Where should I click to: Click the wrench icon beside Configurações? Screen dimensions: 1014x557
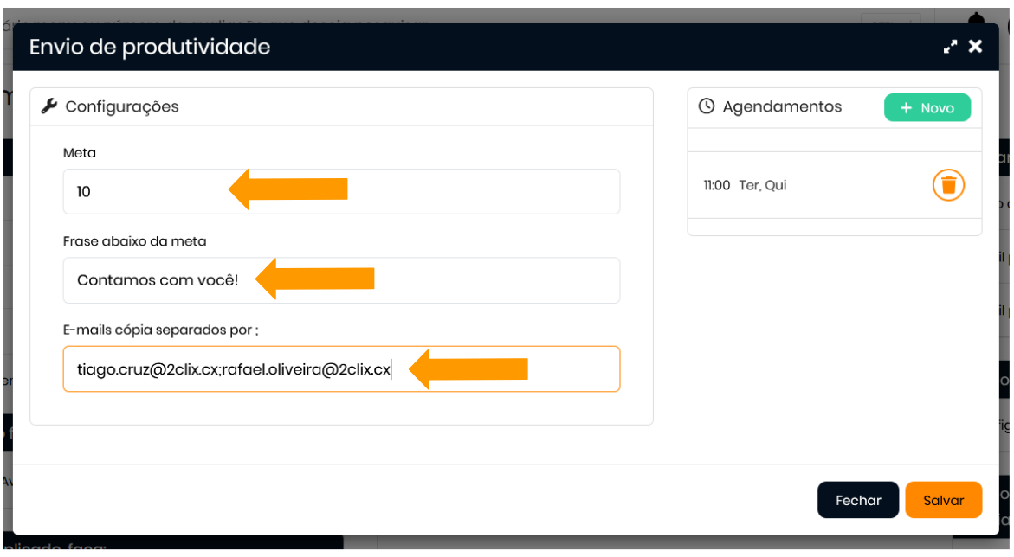[x=49, y=106]
